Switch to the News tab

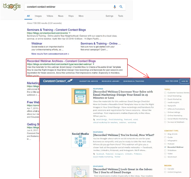61,16
